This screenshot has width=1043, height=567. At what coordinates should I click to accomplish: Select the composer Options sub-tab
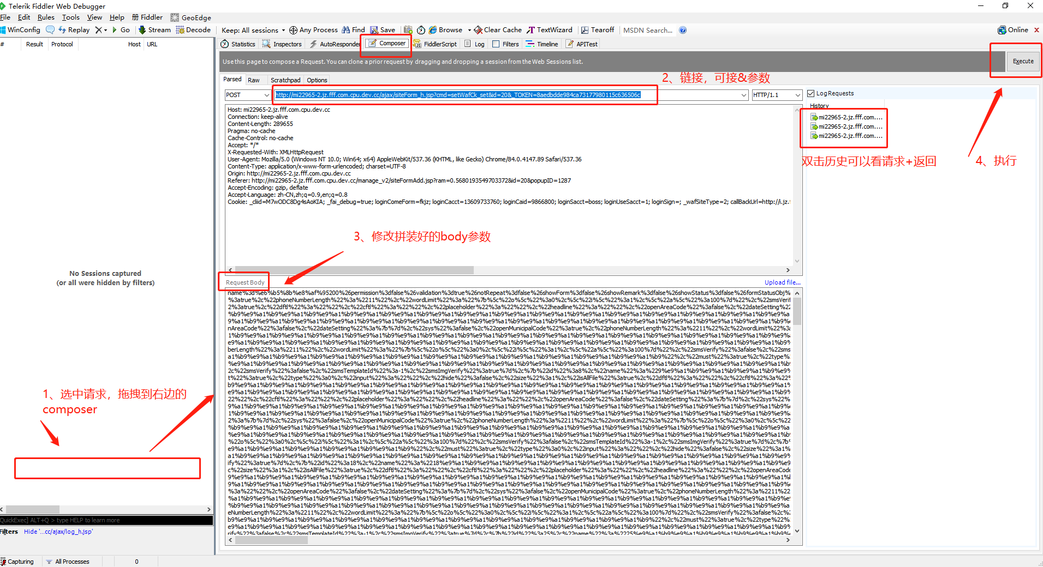point(317,80)
